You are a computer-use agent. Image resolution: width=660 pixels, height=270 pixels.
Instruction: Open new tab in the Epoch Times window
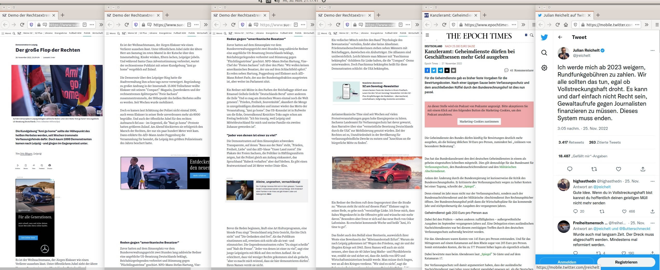pos(485,15)
